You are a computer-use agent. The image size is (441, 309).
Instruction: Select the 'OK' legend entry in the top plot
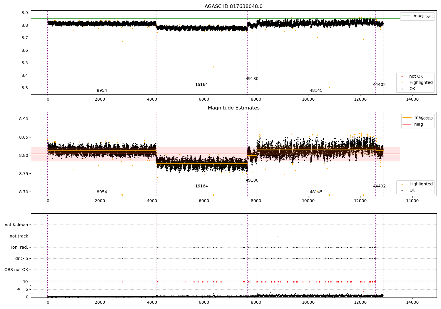click(409, 89)
